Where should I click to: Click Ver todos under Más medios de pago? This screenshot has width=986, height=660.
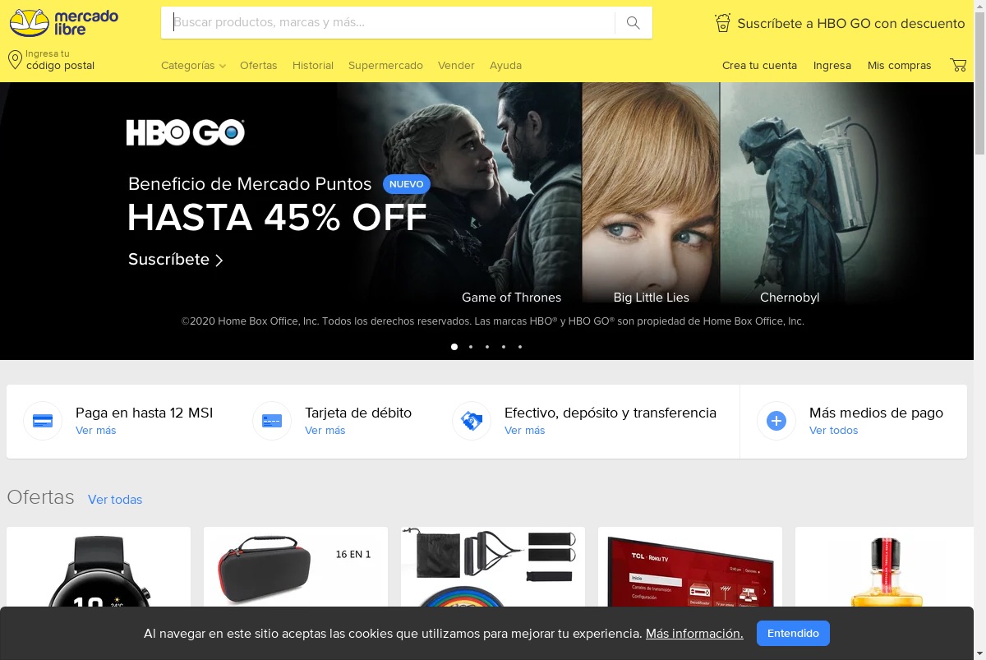[833, 431]
